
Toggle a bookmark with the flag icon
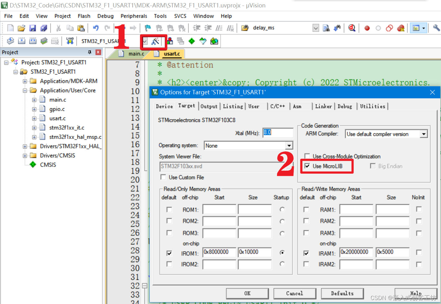148,28
